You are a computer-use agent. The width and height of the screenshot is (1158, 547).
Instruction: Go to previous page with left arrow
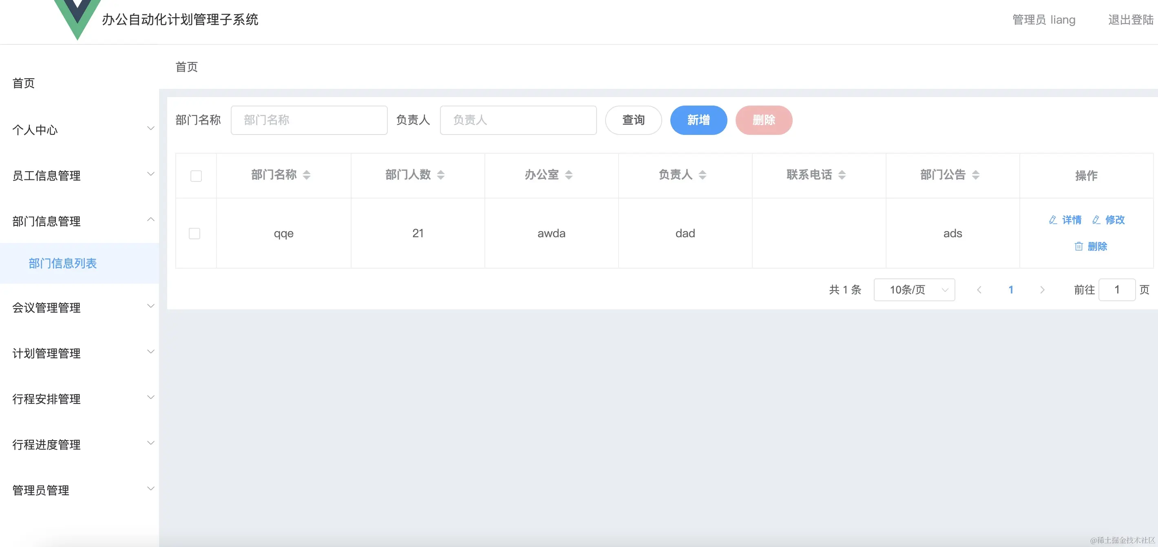pos(979,290)
